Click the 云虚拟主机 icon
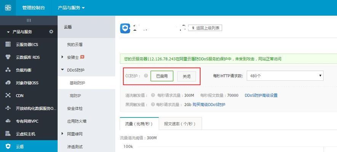 [x=8, y=134]
